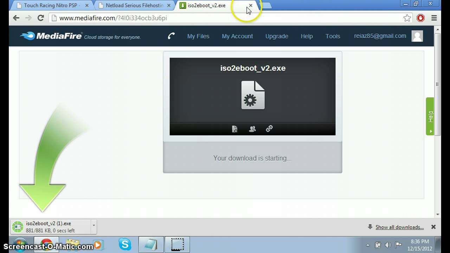The width and height of the screenshot is (450, 253).
Task: Open the red extension icon in toolbar
Action: pos(420,18)
